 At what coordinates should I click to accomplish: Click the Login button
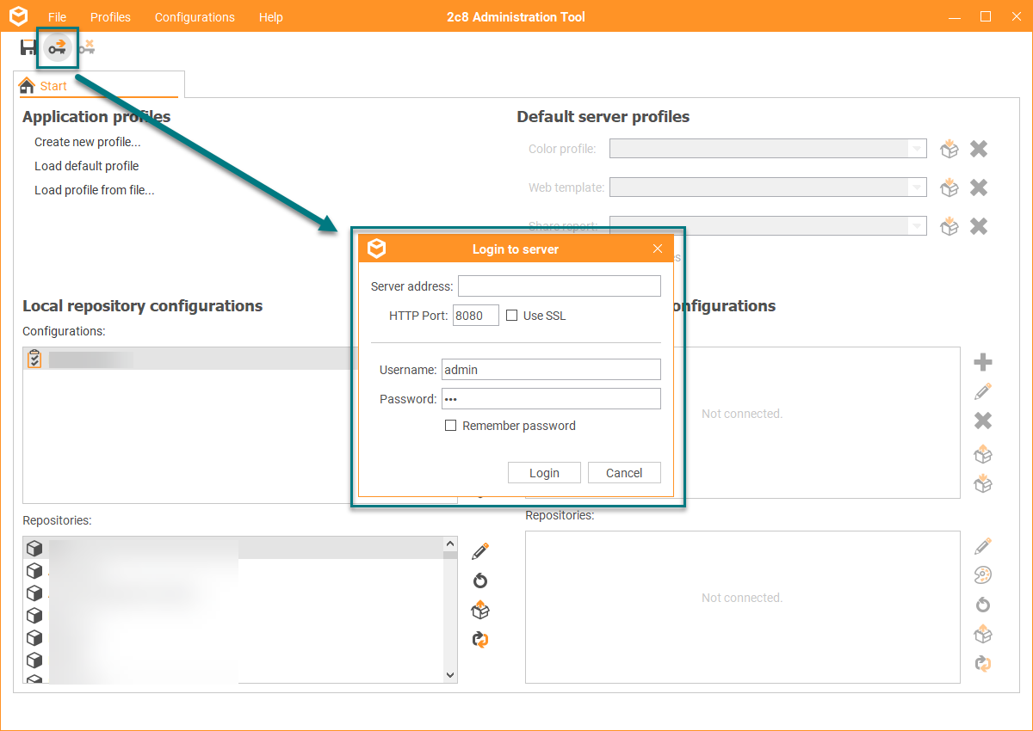coord(544,473)
